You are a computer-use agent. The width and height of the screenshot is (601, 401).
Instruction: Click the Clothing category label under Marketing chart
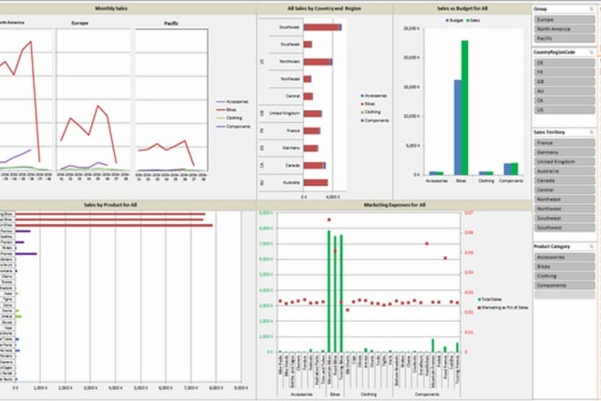click(369, 395)
